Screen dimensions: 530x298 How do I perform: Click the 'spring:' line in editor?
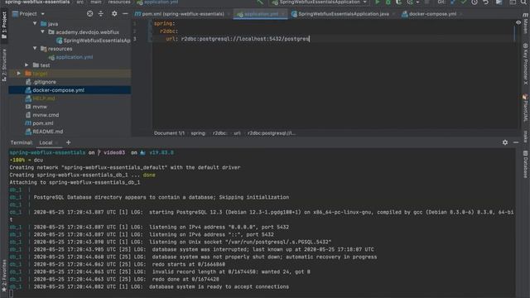[165, 23]
